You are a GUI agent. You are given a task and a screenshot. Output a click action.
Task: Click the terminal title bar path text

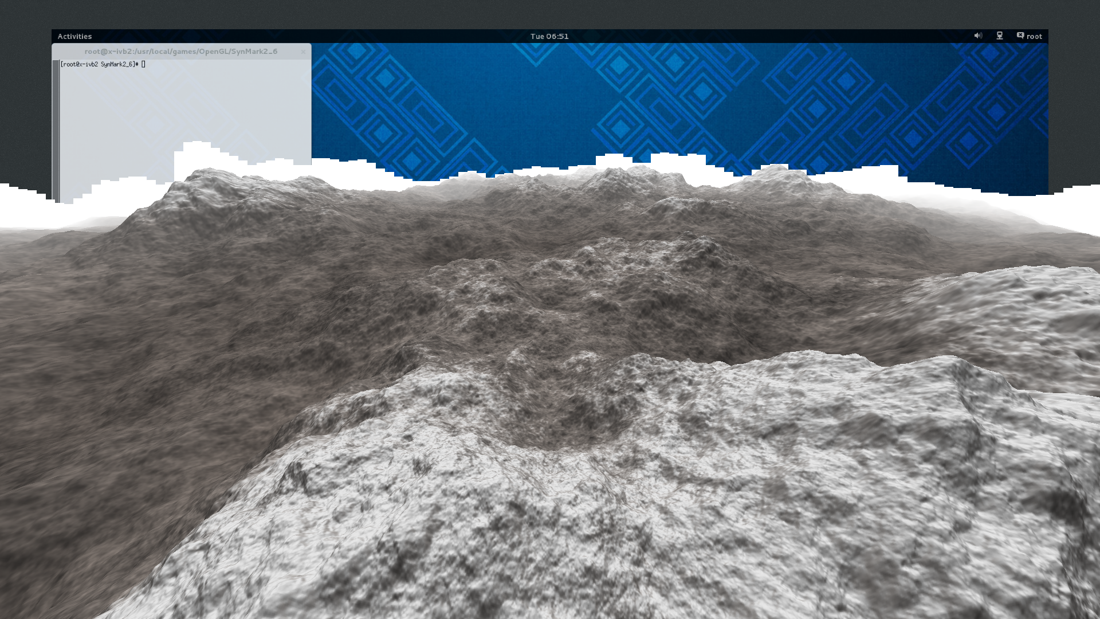[x=180, y=52]
